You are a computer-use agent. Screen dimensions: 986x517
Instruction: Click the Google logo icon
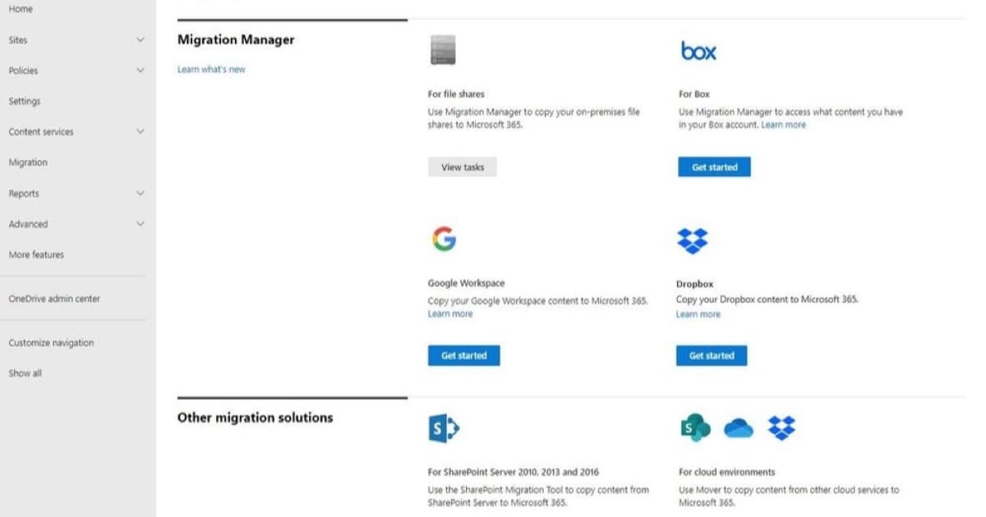(443, 239)
